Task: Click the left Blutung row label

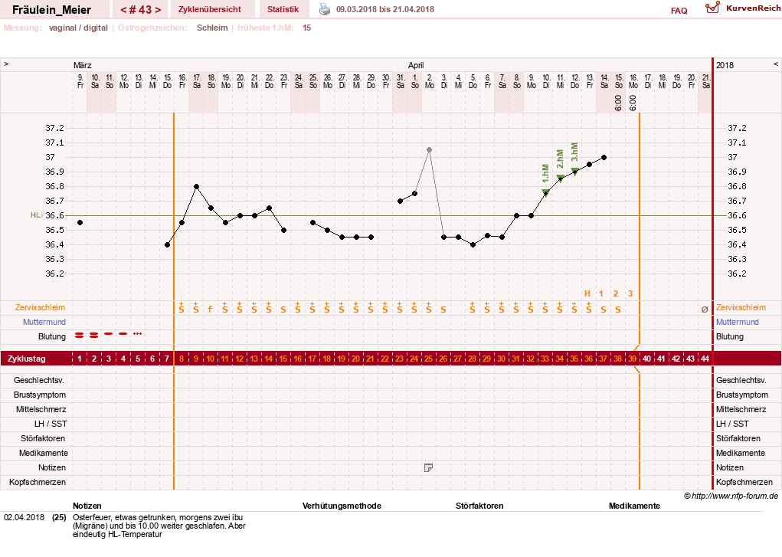Action: tap(52, 336)
